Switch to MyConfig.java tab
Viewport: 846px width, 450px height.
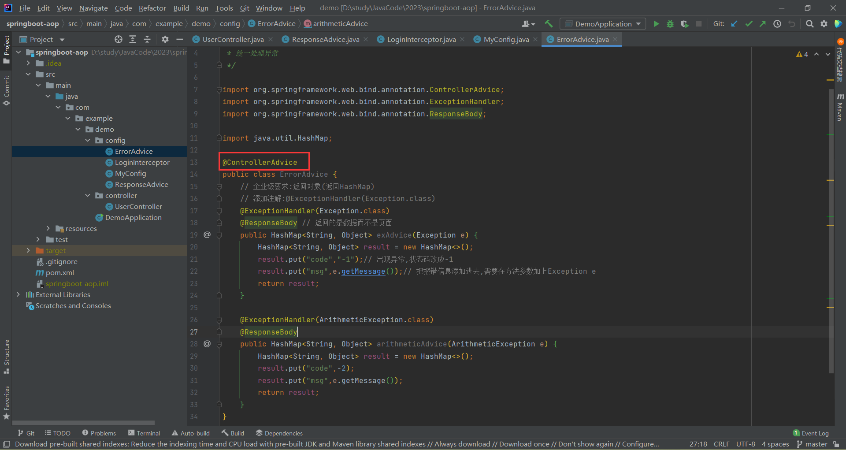[506, 39]
